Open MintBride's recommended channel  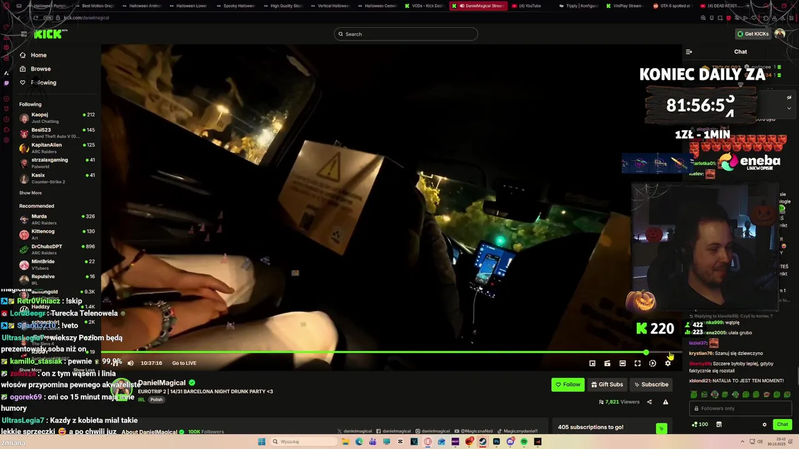point(57,264)
